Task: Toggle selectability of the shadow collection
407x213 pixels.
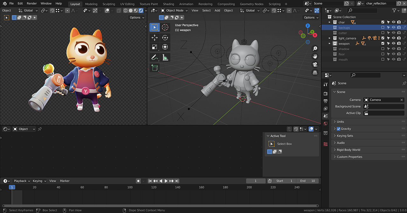Action: [388, 49]
